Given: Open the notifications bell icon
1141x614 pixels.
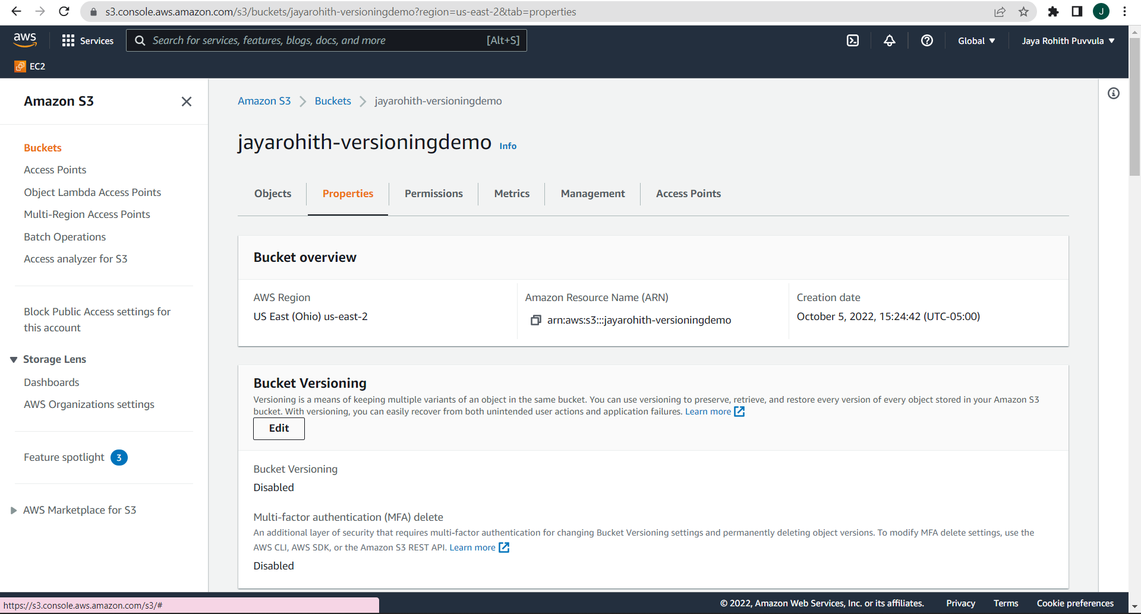Looking at the screenshot, I should coord(889,40).
